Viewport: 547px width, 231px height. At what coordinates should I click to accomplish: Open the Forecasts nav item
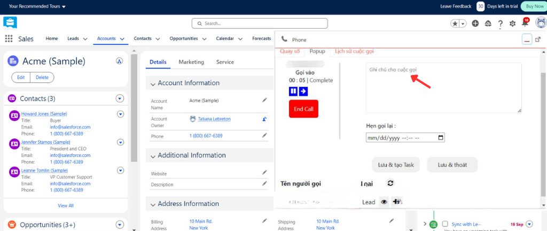tap(262, 38)
